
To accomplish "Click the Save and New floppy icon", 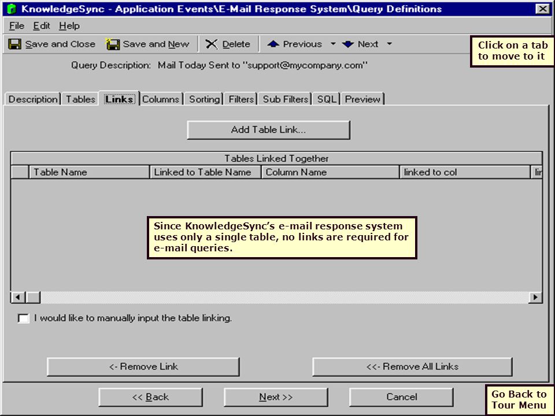I will (x=113, y=44).
